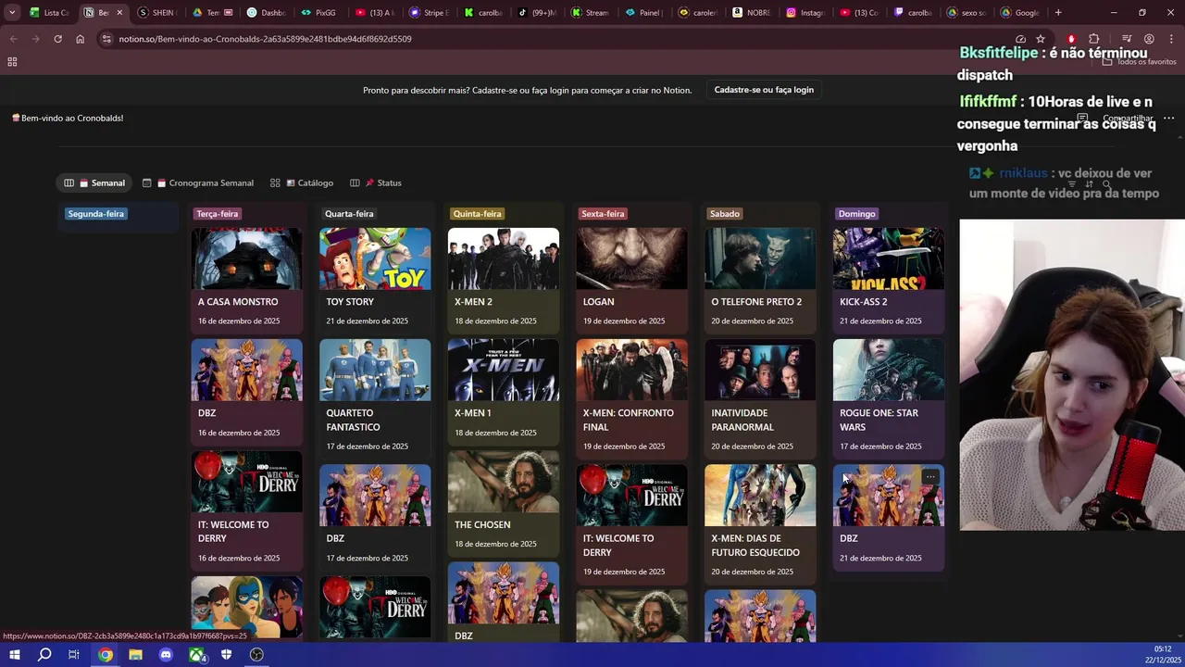
Task: Reload the Notion page
Action: pyautogui.click(x=57, y=39)
